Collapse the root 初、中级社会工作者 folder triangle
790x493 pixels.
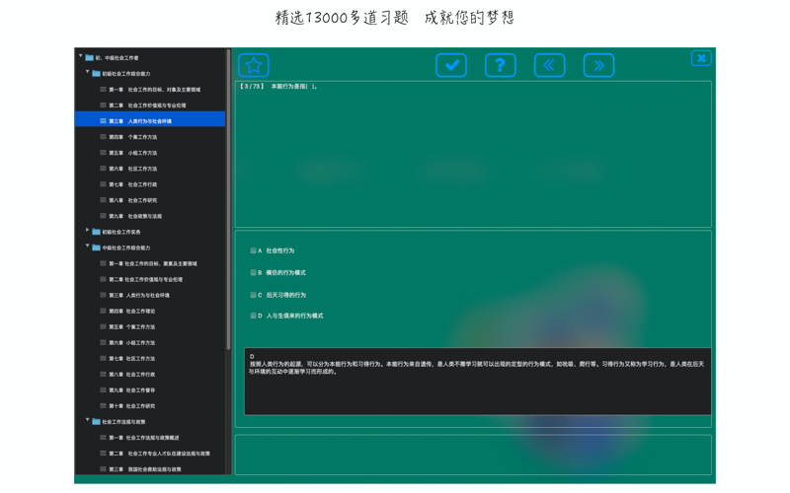81,56
